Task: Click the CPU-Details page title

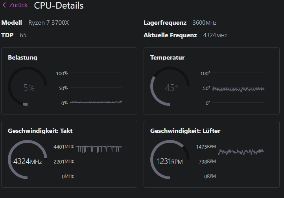Action: coord(59,5)
